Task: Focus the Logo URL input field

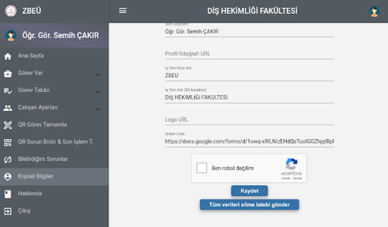Action: pyautogui.click(x=249, y=120)
